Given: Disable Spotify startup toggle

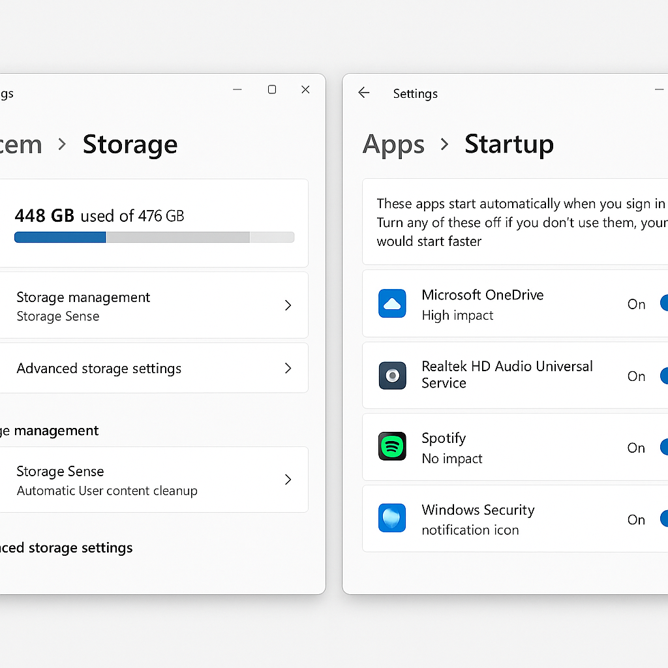Looking at the screenshot, I should 663,448.
